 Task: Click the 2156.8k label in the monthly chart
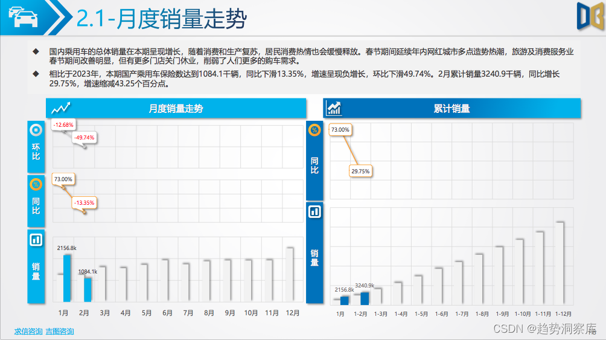coord(66,248)
